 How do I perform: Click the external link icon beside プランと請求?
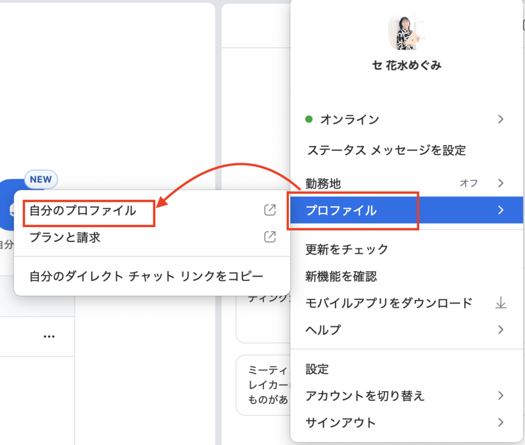click(270, 237)
